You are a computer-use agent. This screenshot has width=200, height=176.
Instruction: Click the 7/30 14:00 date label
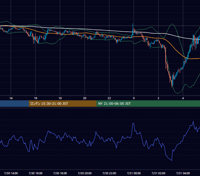click(x=11, y=173)
